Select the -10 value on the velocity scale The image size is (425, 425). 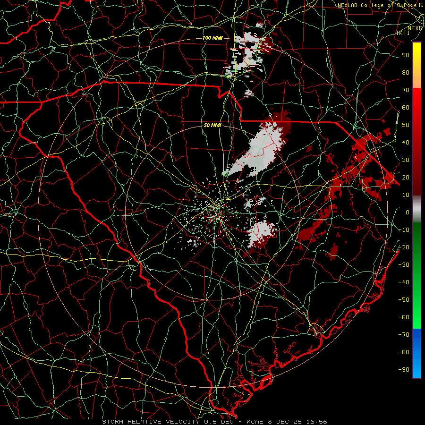(404, 230)
